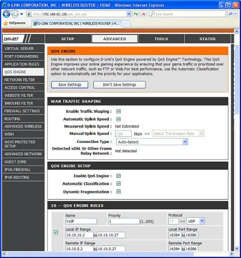
Task: Click Don't Save Settings button
Action: click(119, 84)
